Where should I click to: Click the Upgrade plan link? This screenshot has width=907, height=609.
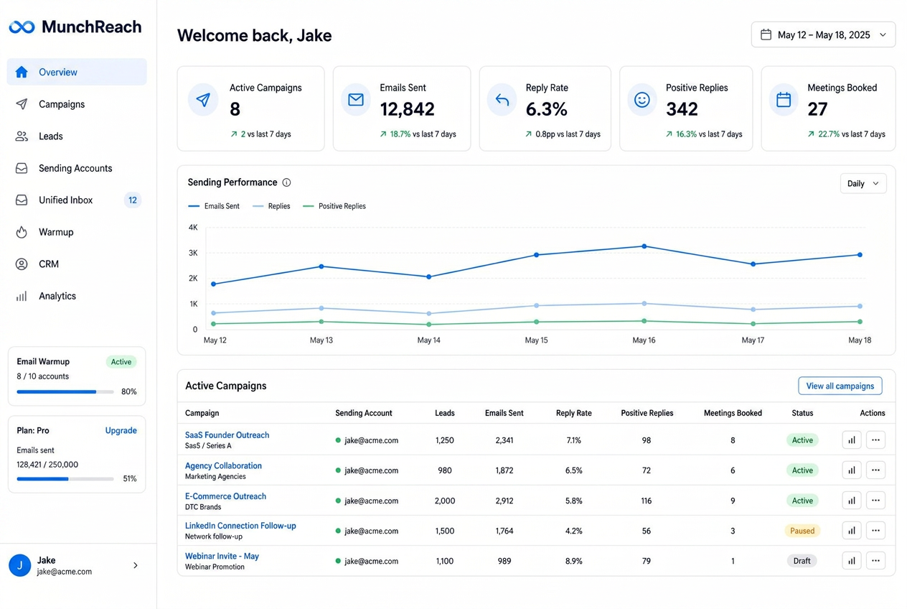pos(121,431)
